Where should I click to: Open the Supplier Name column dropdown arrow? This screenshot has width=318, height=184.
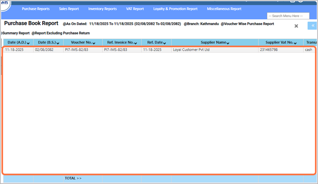[228, 43]
